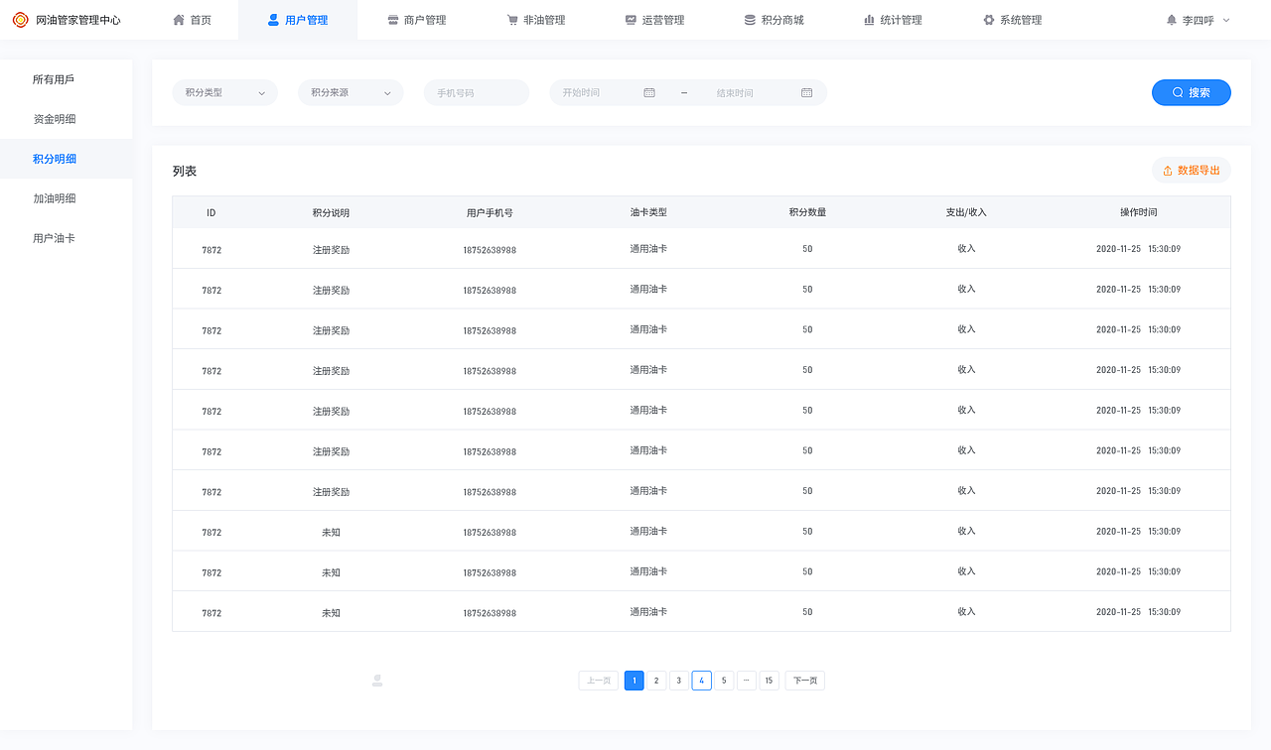Open the 积分类型 dropdown
This screenshot has height=750, width=1271.
[x=224, y=92]
